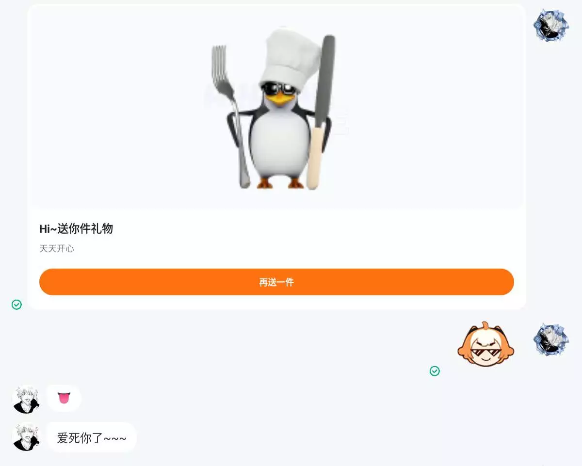Click the sender avatar next to the gift card
Screen dimensions: 582x466
click(x=551, y=25)
